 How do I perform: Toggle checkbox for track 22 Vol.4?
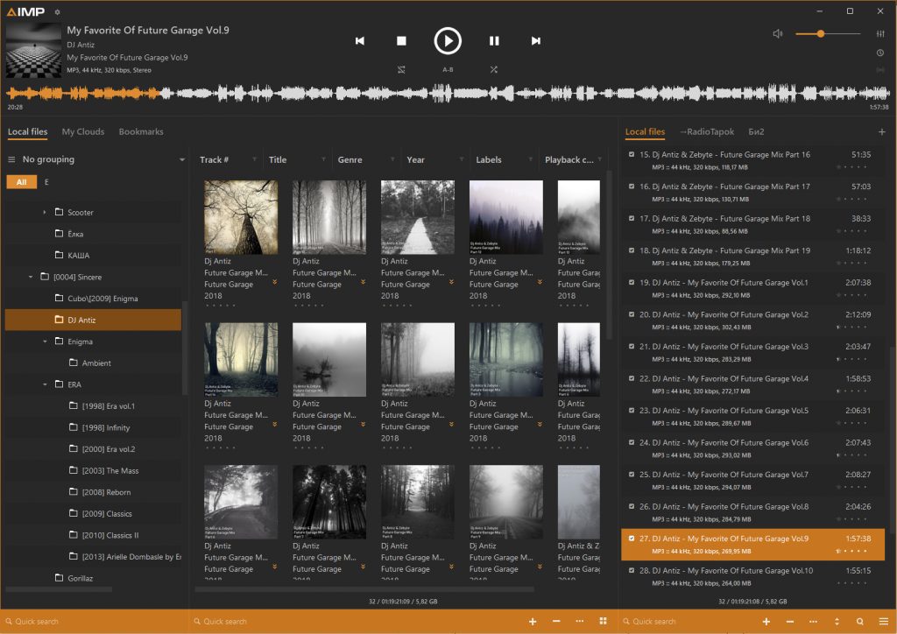632,378
